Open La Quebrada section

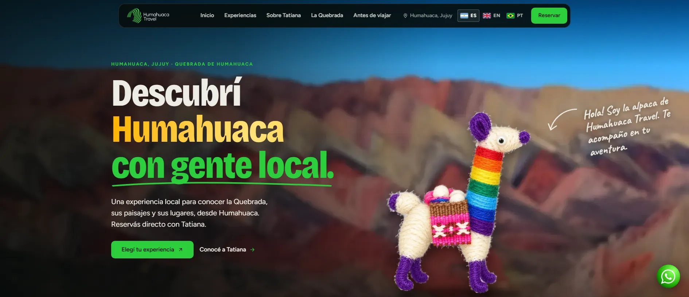click(x=327, y=15)
